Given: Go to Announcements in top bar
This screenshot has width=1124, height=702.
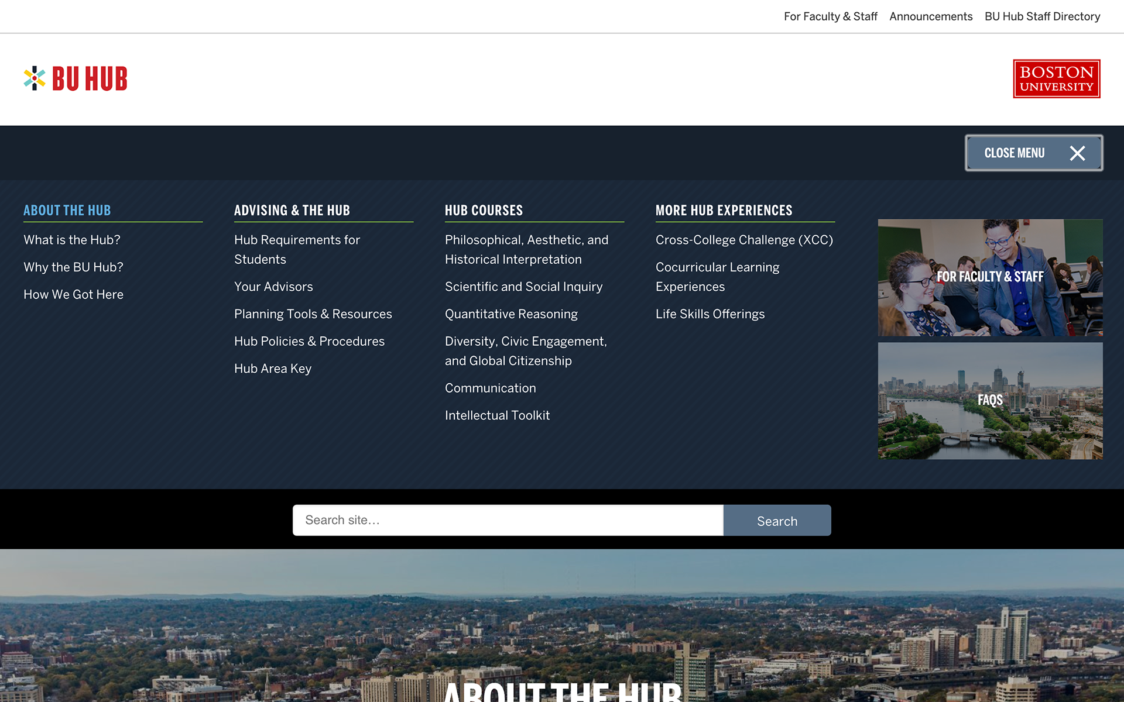Looking at the screenshot, I should tap(931, 16).
